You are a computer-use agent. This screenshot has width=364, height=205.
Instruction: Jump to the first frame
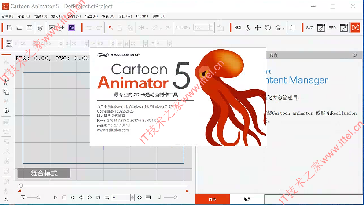click(x=73, y=198)
